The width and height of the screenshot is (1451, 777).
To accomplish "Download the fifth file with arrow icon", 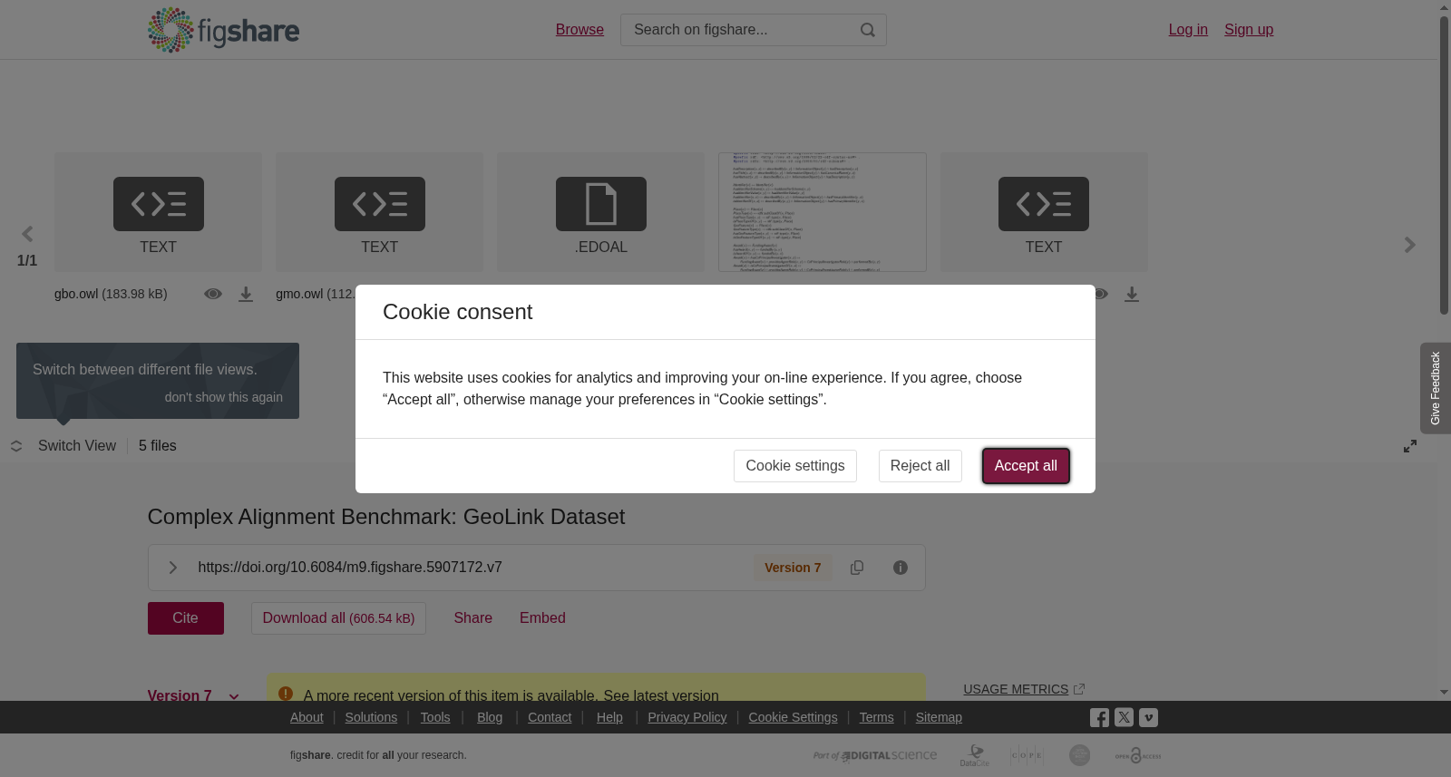I will click(1132, 294).
